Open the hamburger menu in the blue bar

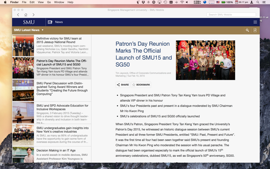click(255, 22)
